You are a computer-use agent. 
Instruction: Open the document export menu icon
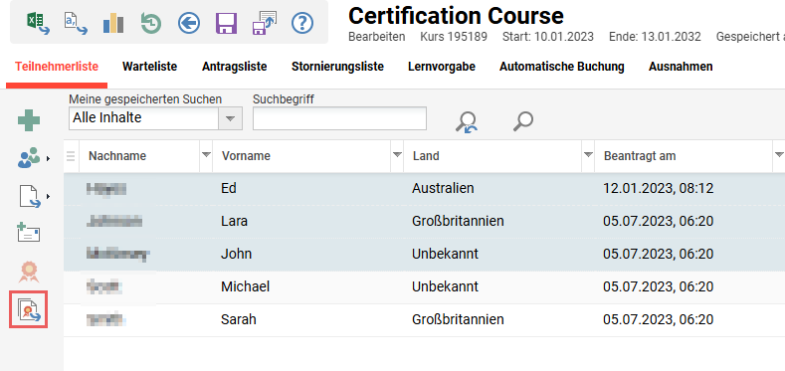29,196
